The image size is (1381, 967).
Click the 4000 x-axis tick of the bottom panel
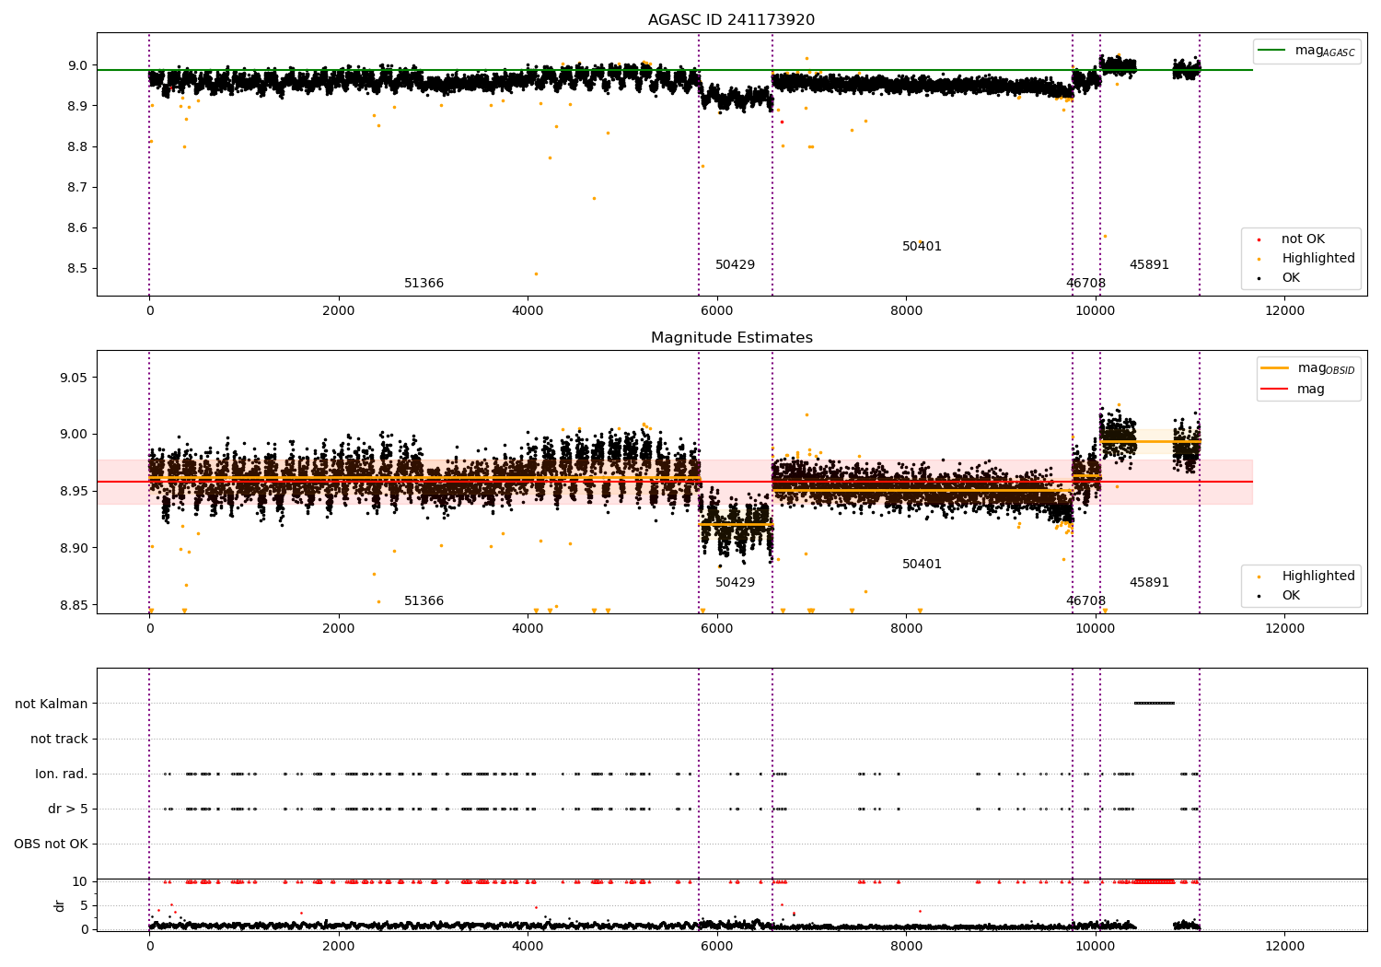[528, 946]
